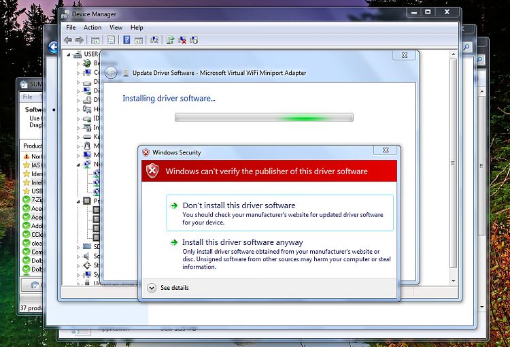This screenshot has height=347, width=510.
Task: Collapse the Network adapters tree node
Action: pos(78,165)
